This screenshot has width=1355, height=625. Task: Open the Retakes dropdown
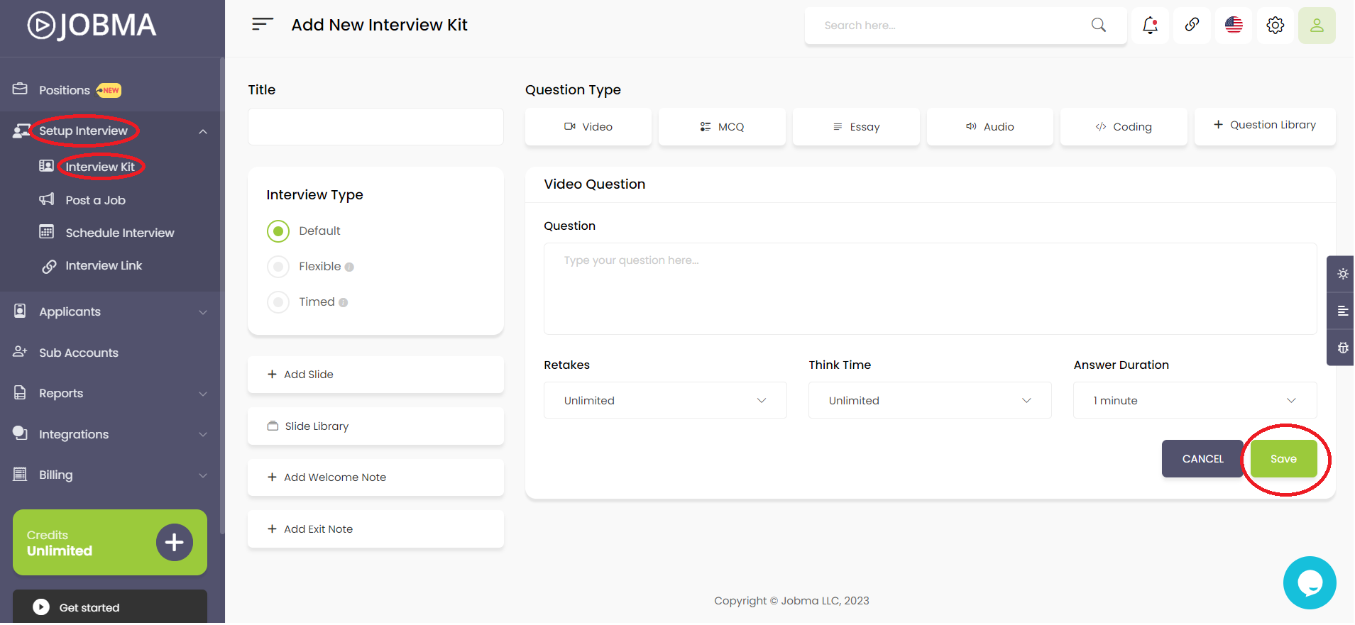point(665,401)
